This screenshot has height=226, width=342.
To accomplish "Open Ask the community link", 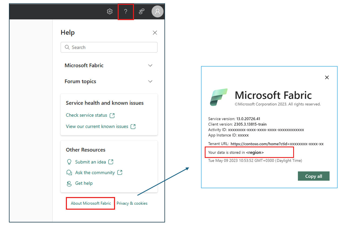I will [x=95, y=173].
